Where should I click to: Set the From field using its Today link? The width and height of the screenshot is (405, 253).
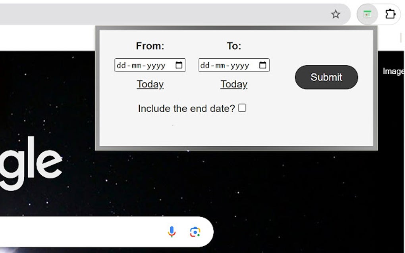point(150,84)
